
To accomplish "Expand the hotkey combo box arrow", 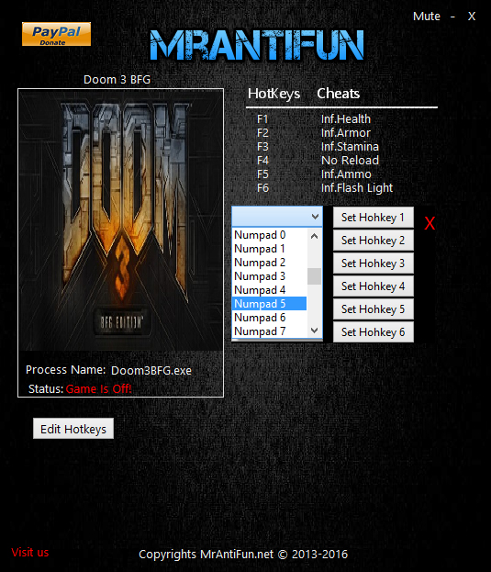I will click(x=315, y=217).
